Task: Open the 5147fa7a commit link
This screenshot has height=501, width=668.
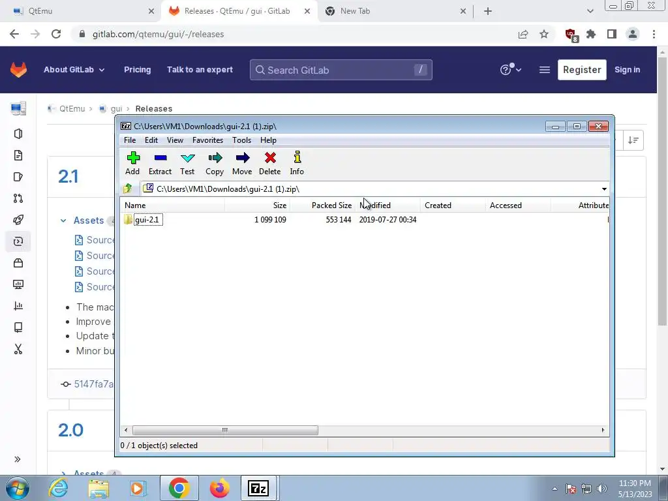Action: pyautogui.click(x=93, y=384)
